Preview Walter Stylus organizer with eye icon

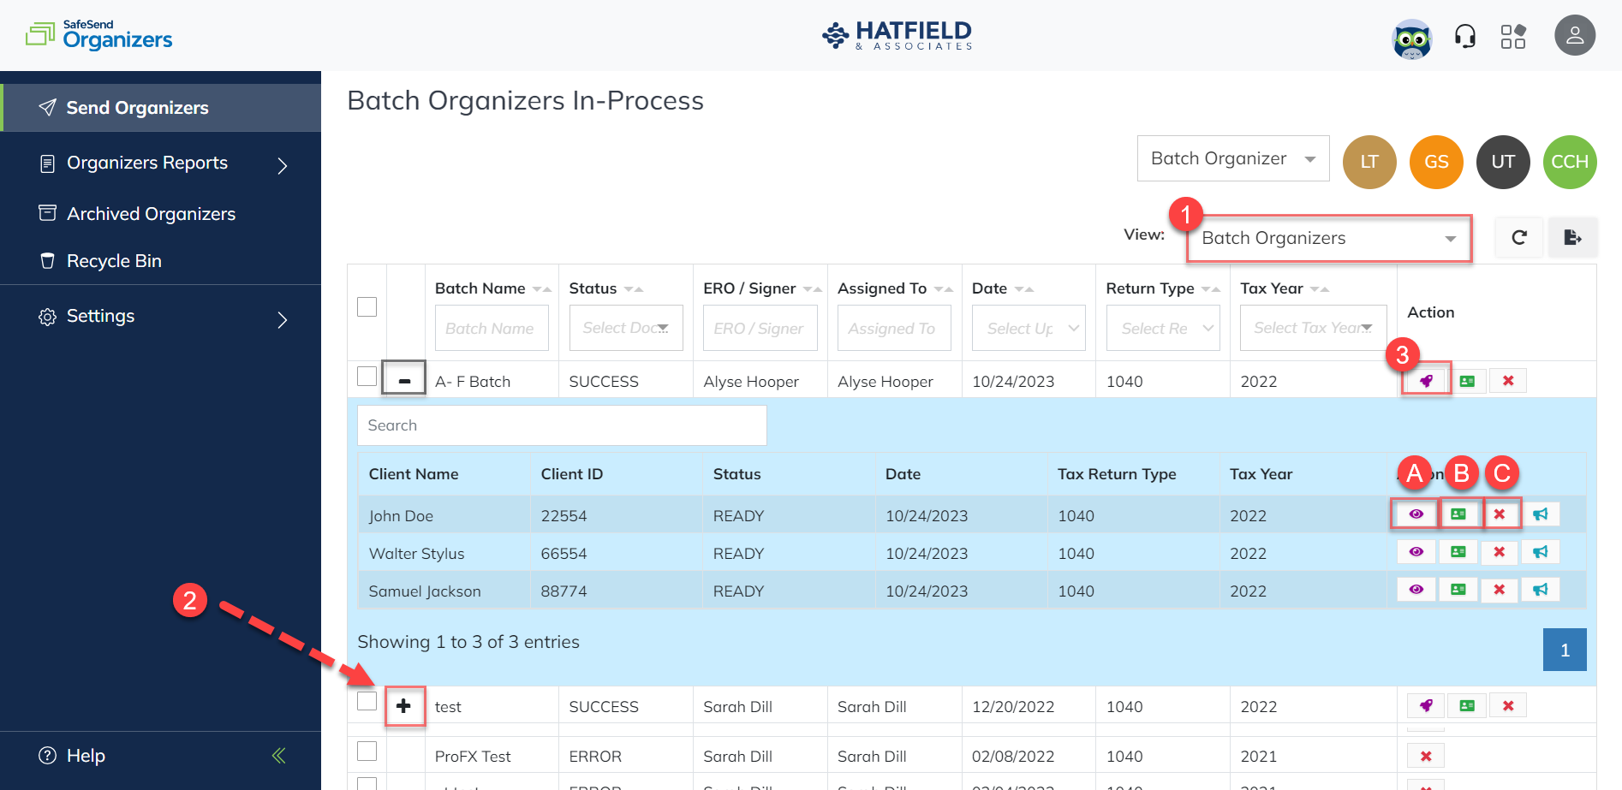(1416, 552)
